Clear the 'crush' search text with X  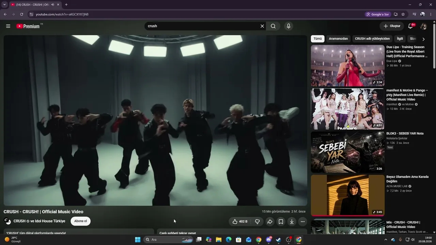coord(262,26)
